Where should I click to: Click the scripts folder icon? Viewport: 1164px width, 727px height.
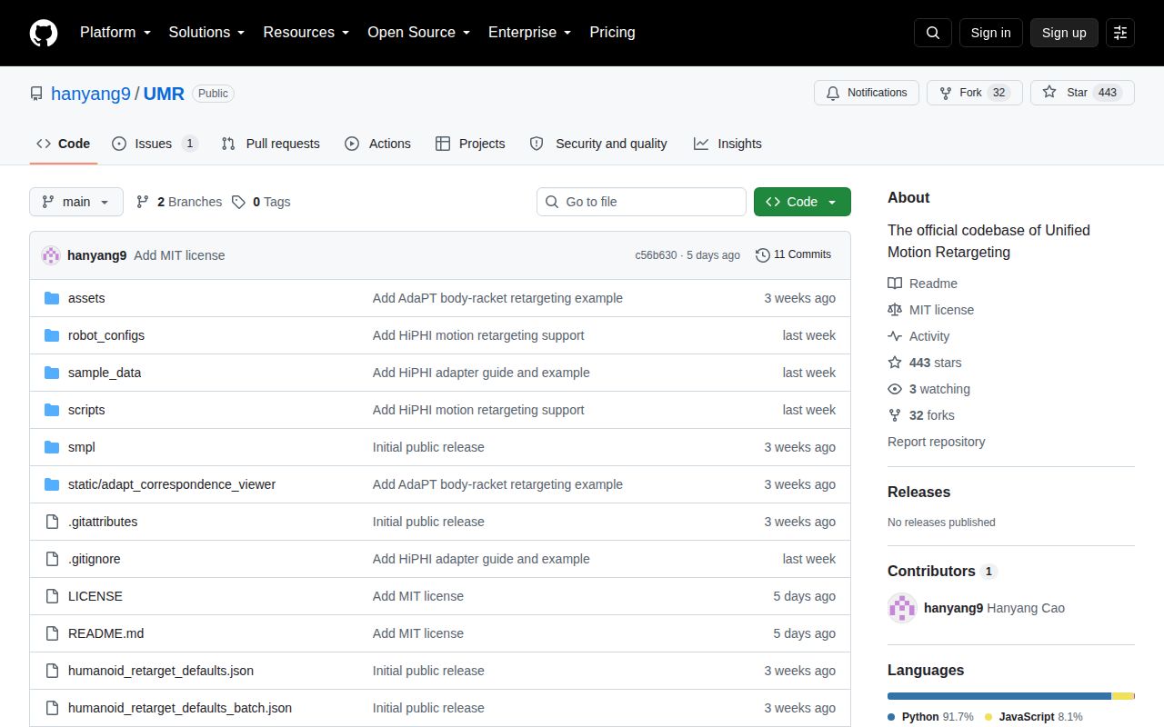tap(52, 410)
